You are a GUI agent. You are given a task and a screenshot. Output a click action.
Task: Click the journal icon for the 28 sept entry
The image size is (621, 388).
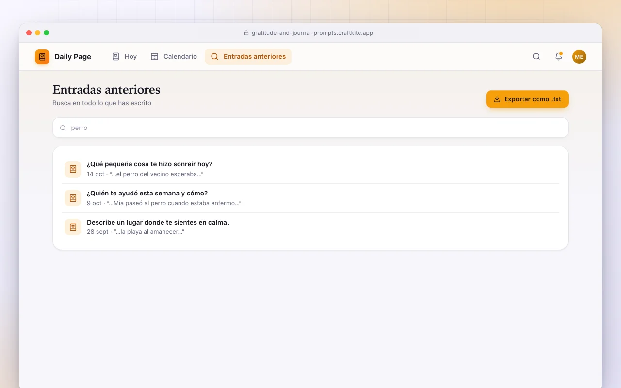click(73, 227)
